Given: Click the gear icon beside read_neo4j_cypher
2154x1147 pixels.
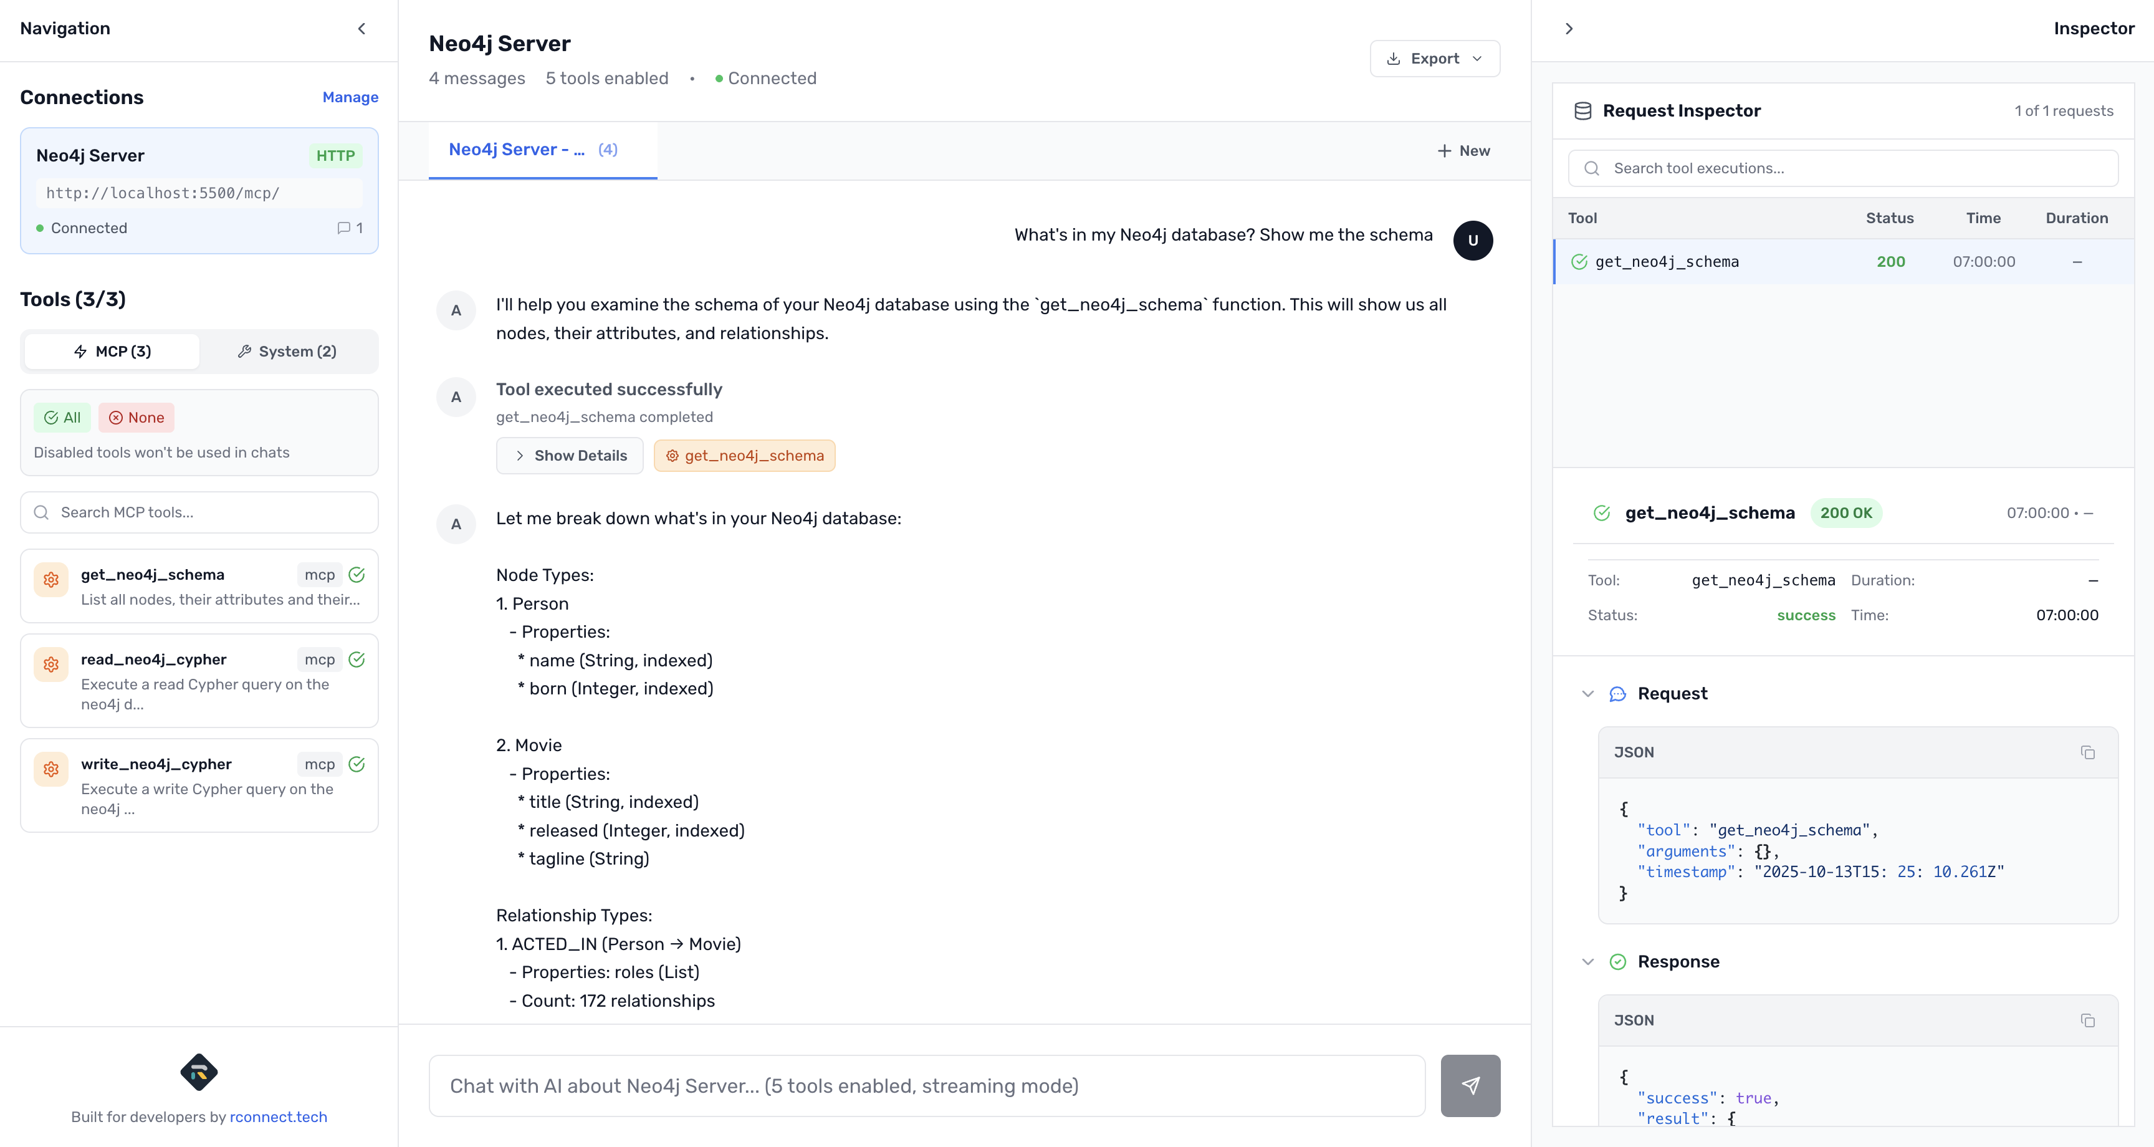Looking at the screenshot, I should tap(51, 665).
